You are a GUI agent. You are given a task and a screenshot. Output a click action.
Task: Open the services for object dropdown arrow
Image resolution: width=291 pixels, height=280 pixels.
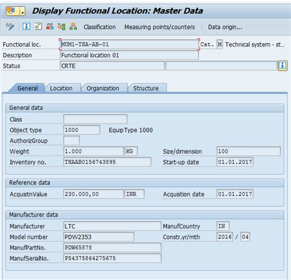point(22,11)
